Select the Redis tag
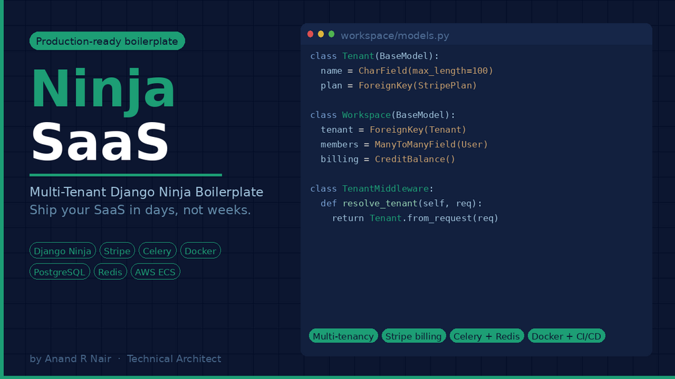675x379 pixels. click(x=110, y=272)
